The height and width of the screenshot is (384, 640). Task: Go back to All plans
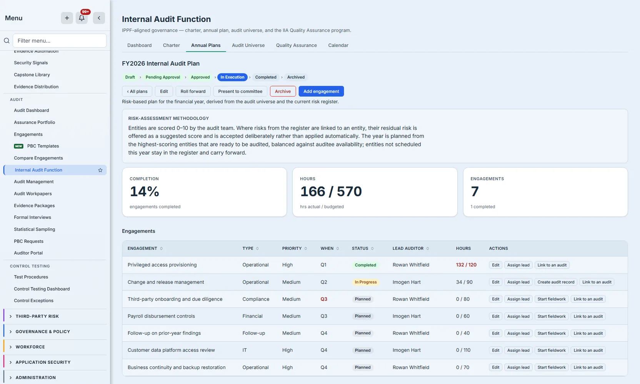coord(137,91)
